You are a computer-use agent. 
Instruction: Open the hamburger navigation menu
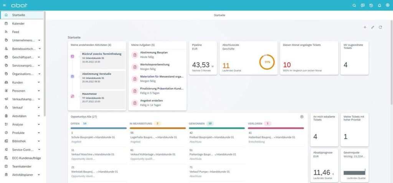[x=4, y=5]
